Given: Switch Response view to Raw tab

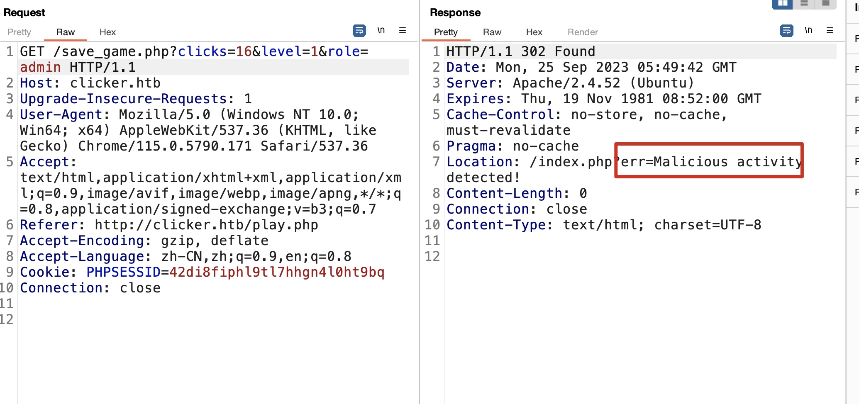Looking at the screenshot, I should tap(492, 32).
